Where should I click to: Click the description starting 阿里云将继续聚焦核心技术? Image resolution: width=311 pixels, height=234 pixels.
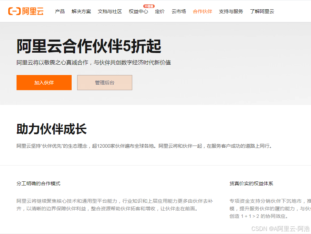point(115,205)
